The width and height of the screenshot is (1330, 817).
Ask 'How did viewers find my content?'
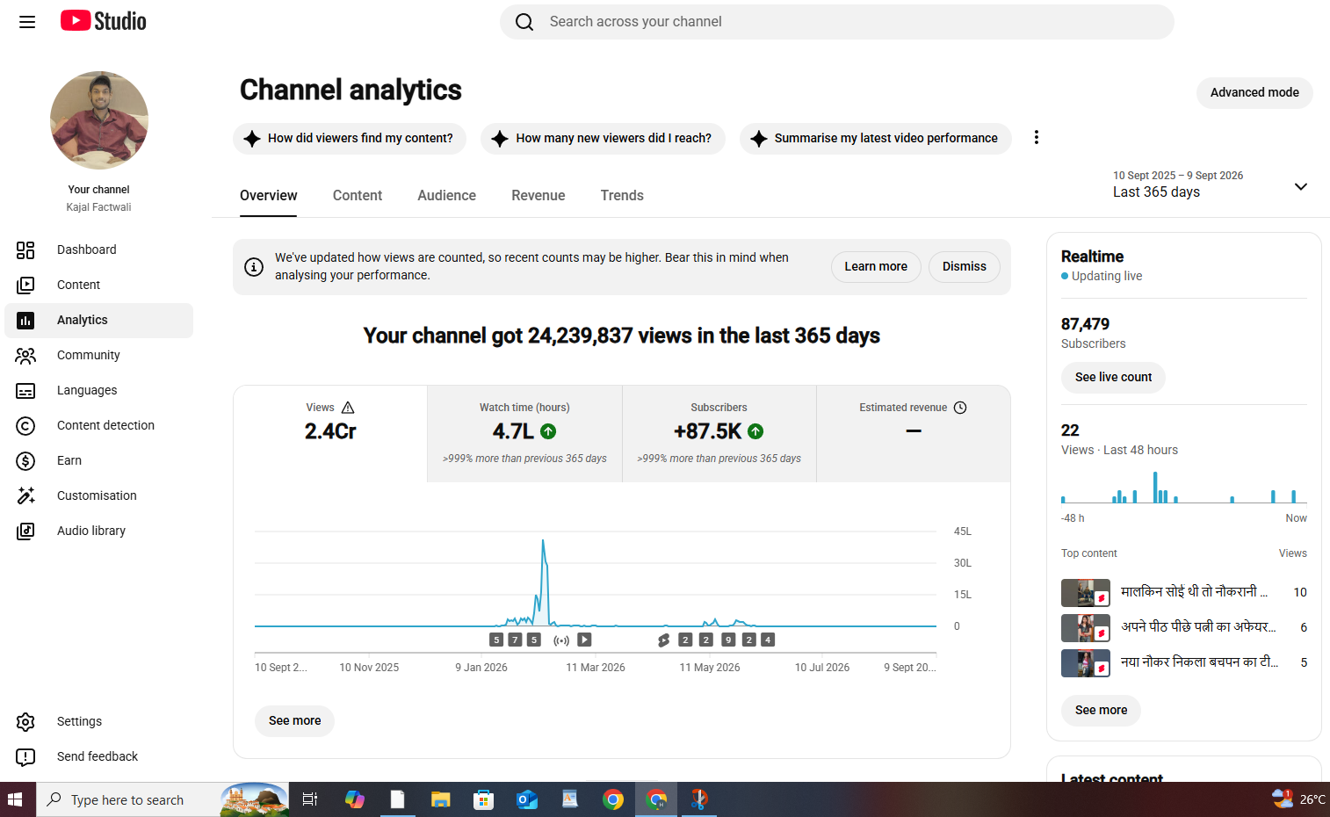(x=350, y=138)
